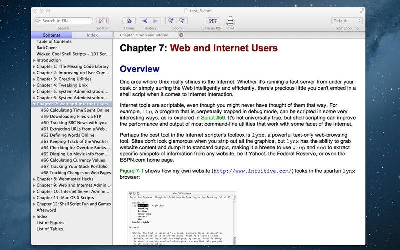This screenshot has width=400, height=250.
Task: Click the test_5.chm title document icon
Action: (x=186, y=11)
